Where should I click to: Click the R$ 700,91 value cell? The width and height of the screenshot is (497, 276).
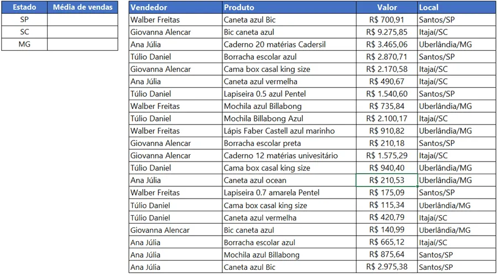pyautogui.click(x=386, y=20)
